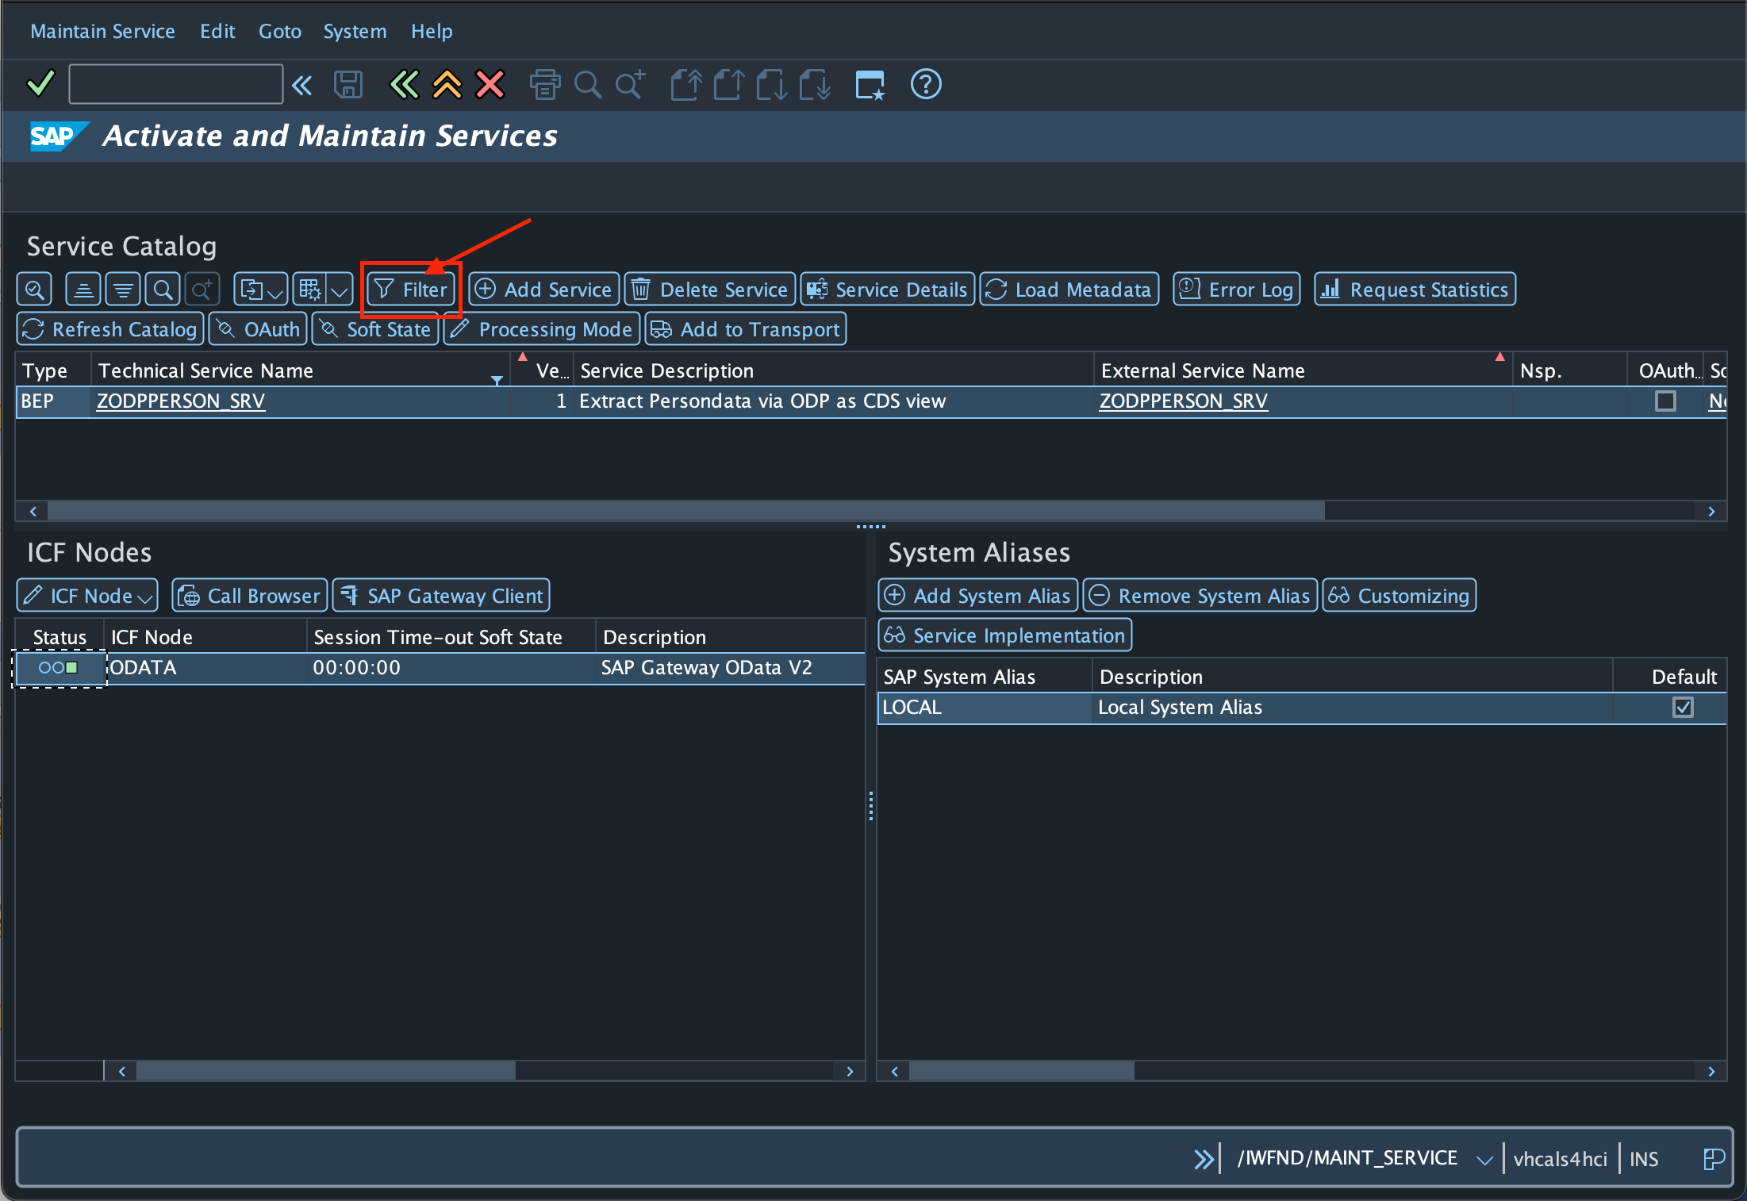Open the Help question mark icon
This screenshot has height=1201, width=1747.
tap(925, 84)
